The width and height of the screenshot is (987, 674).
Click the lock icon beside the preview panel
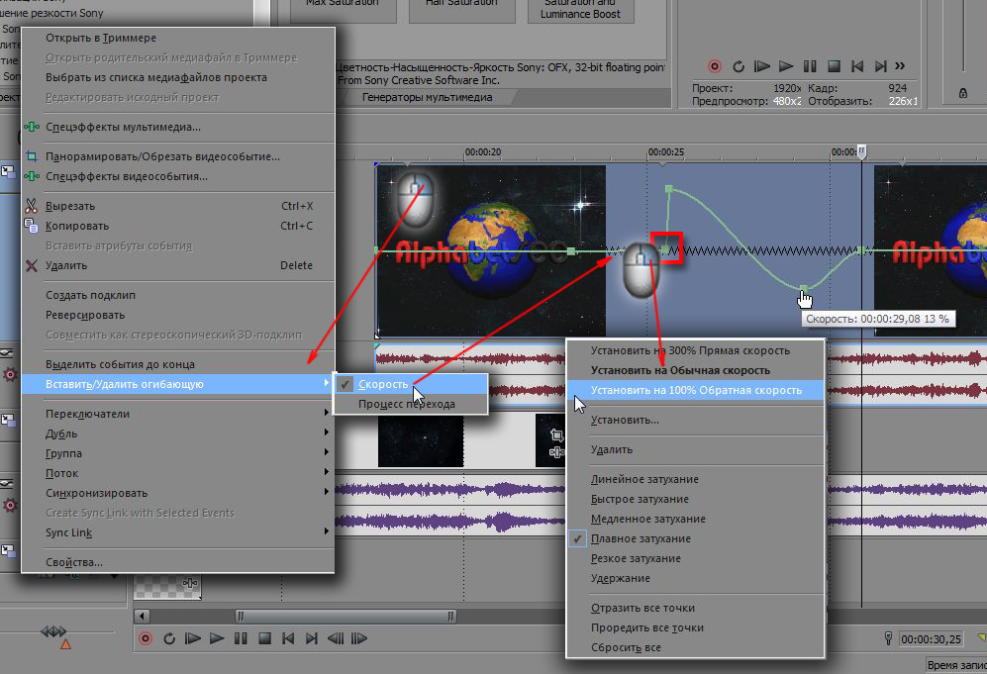pyautogui.click(x=962, y=93)
